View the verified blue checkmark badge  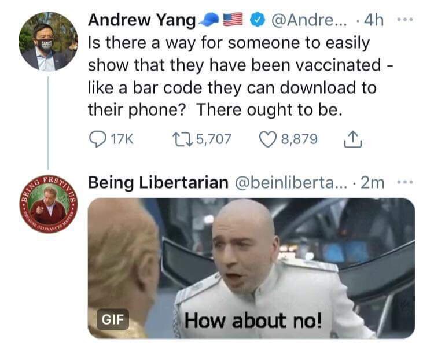pos(258,20)
